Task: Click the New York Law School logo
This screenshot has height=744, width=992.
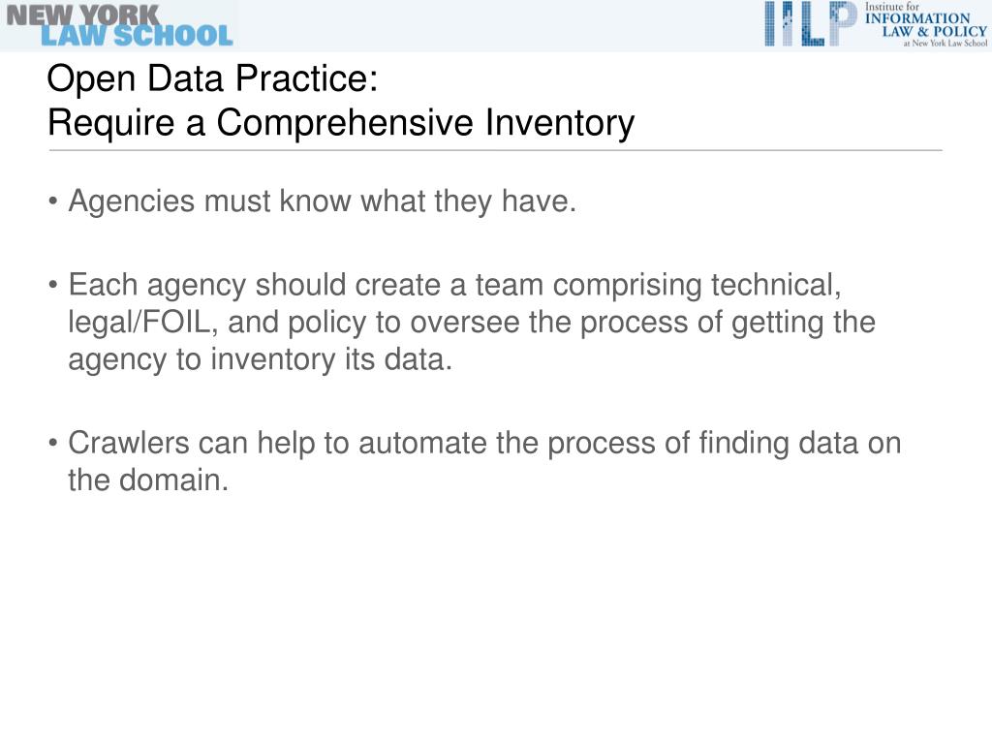Action: tap(119, 25)
